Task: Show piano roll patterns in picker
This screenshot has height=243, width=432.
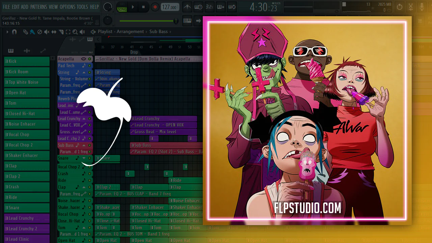Action: click(x=11, y=51)
